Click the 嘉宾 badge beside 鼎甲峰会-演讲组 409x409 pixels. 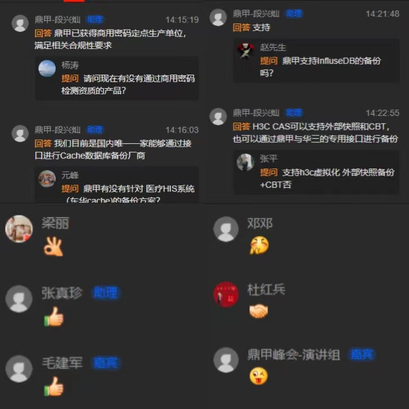[362, 355]
